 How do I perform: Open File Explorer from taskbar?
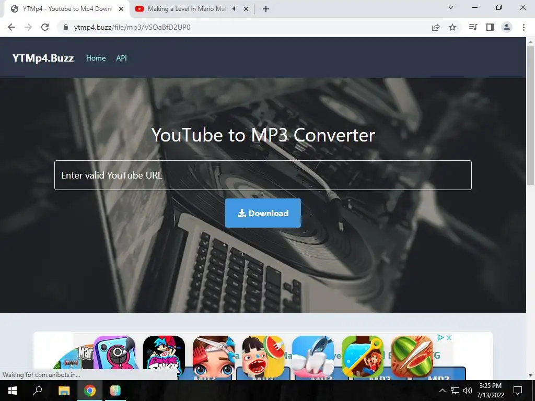(x=64, y=391)
